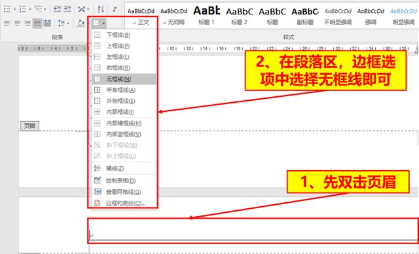Screen dimensions: 419x254
Task: Toggle 查看网格线(G) view gridlines
Action: pos(124,192)
